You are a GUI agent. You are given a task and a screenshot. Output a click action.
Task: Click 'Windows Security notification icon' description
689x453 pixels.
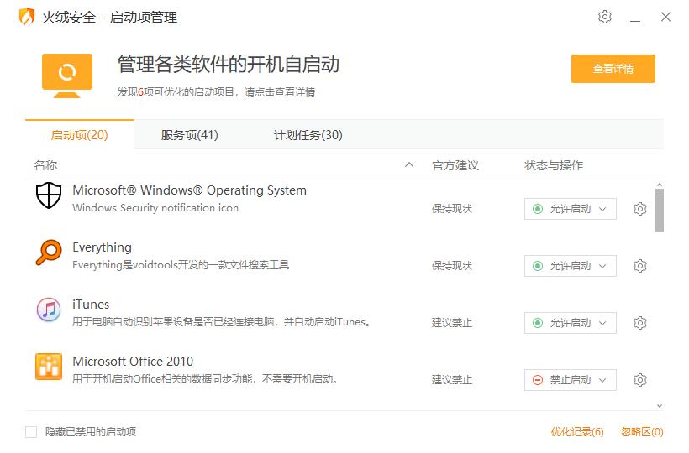(155, 208)
